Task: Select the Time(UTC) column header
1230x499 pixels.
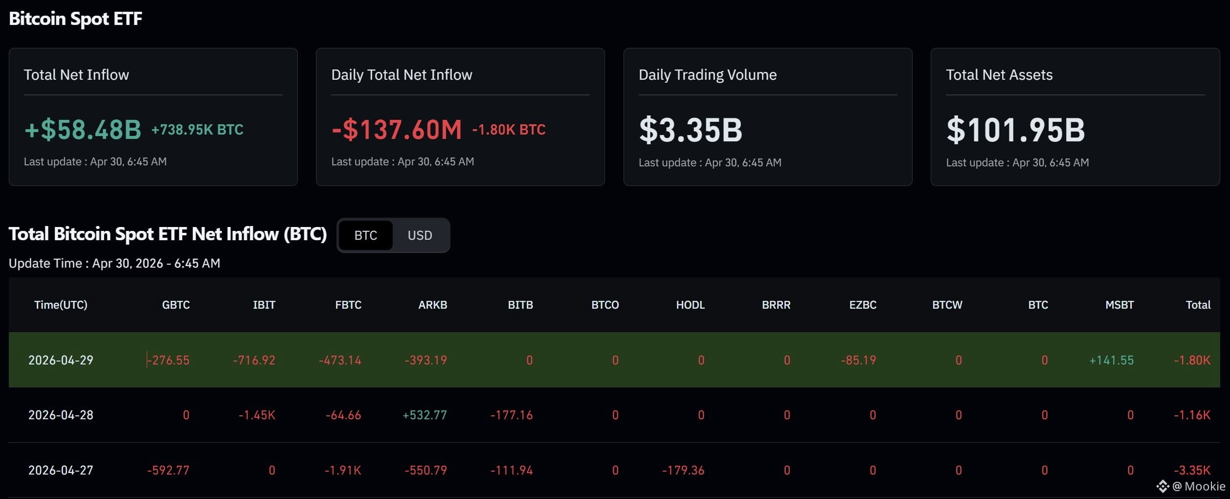Action: point(61,305)
